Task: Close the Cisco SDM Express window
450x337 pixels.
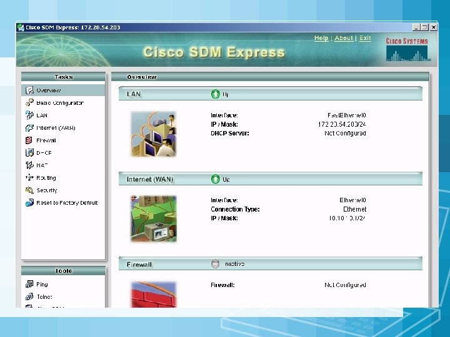Action: click(434, 27)
